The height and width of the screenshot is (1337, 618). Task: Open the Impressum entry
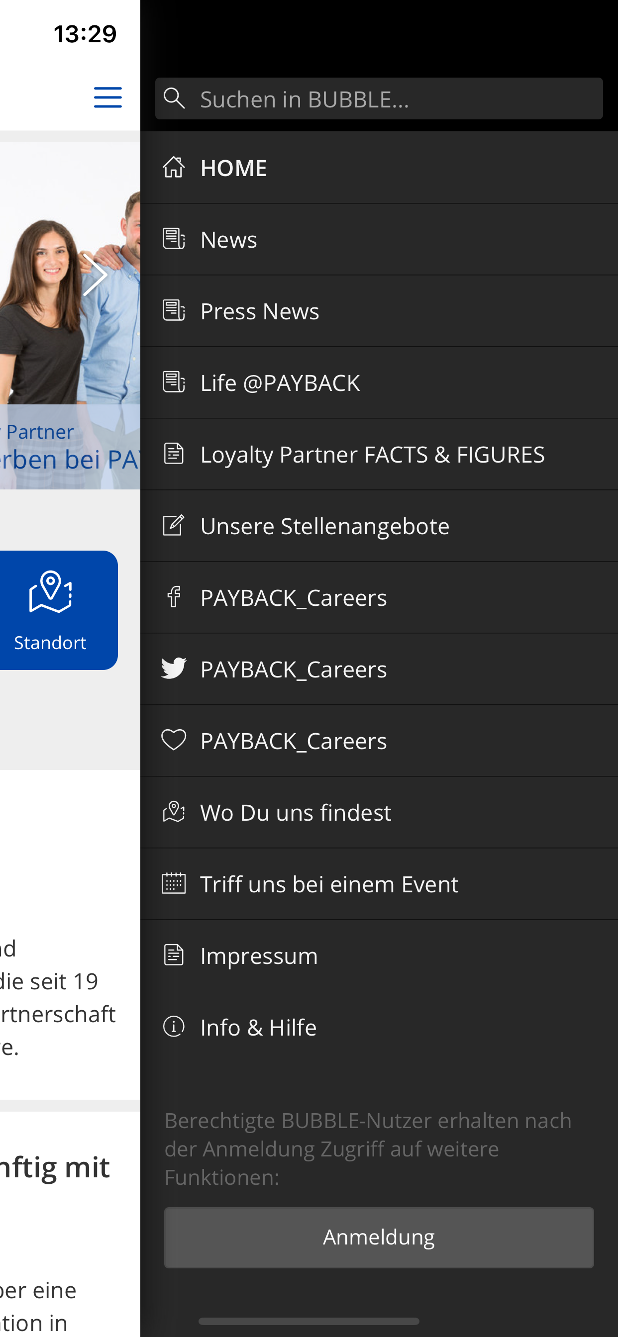coord(379,955)
